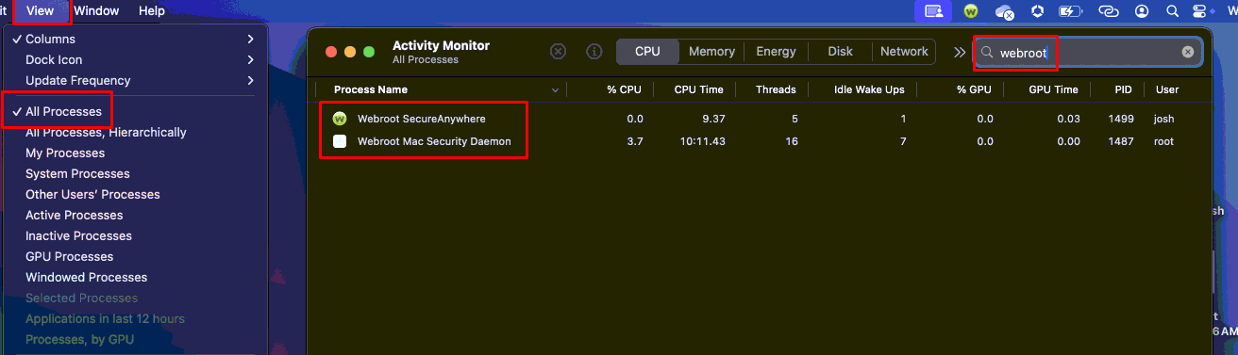The height and width of the screenshot is (355, 1238).
Task: Expand the Columns submenu
Action: pos(134,39)
